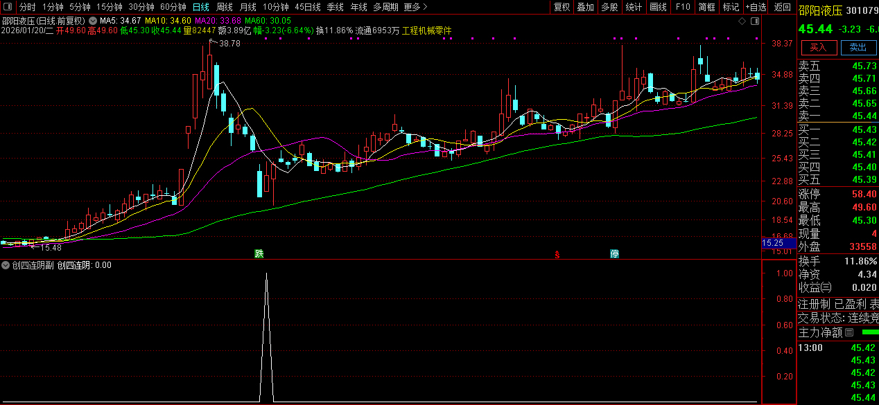Click the 换手 value 11.86%
This screenshot has width=879, height=405.
[x=860, y=262]
